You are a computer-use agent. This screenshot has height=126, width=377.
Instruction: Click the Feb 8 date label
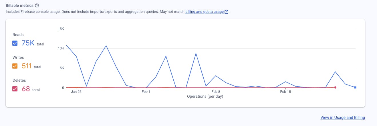(216, 92)
